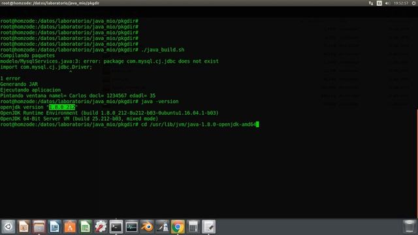Click the "Pintando ventana" Carlos output line
Image resolution: width=418 pixels, height=235 pixels.
pos(78,96)
